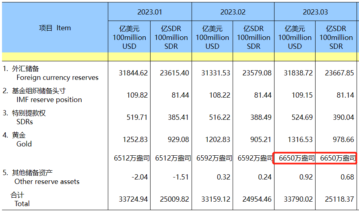Click the "项目 Item" header cell
359x215 pixels.
(x=55, y=28)
